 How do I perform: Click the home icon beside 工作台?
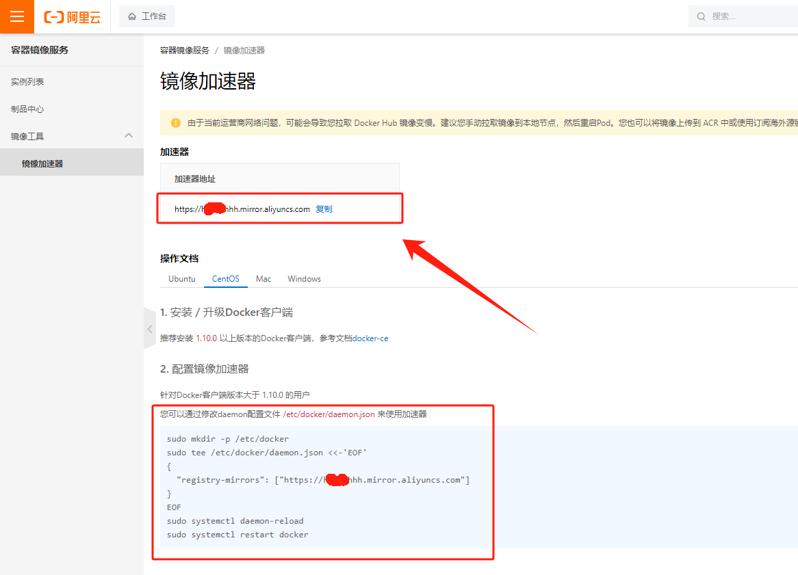(x=132, y=16)
